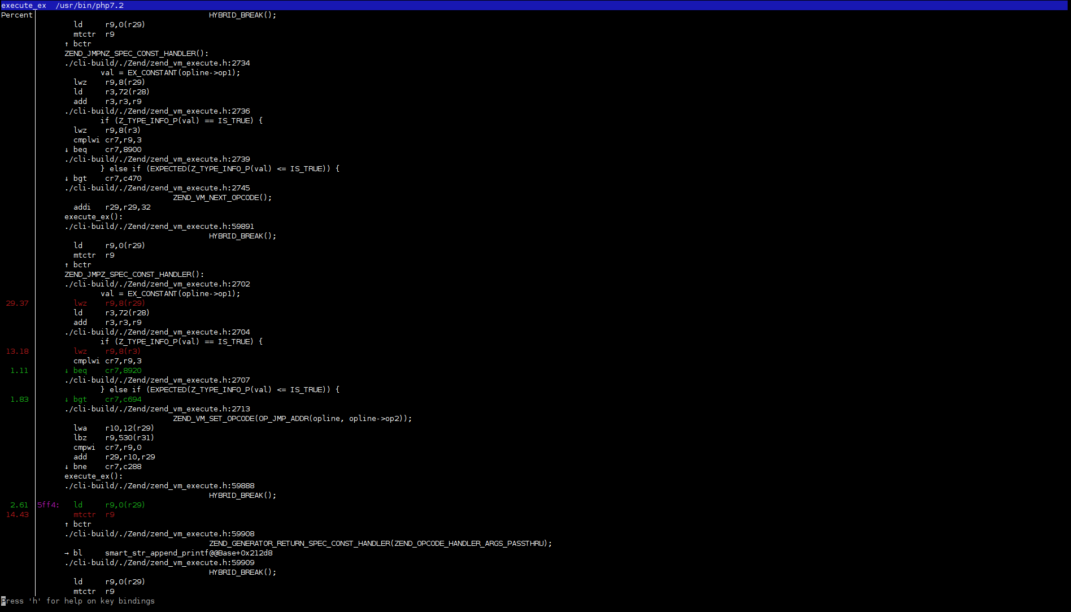Screen dimensions: 1071x612
Task: Click the 5ff4: address label
Action: [x=49, y=505]
